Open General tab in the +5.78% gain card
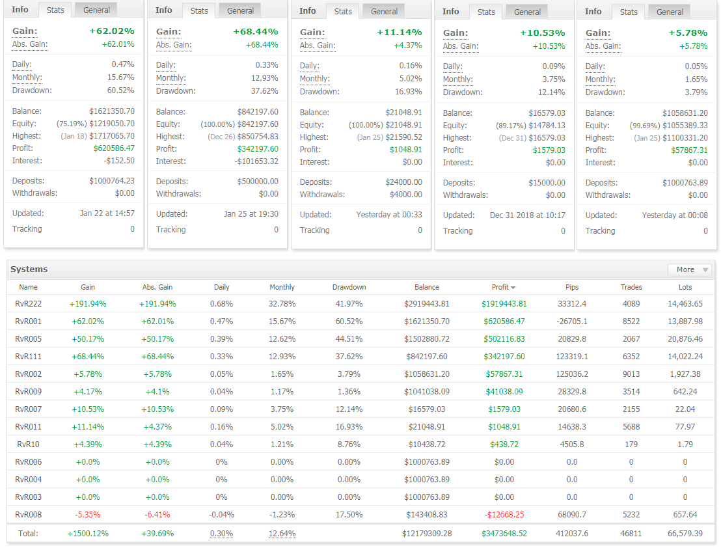The height and width of the screenshot is (548, 721). tap(670, 12)
